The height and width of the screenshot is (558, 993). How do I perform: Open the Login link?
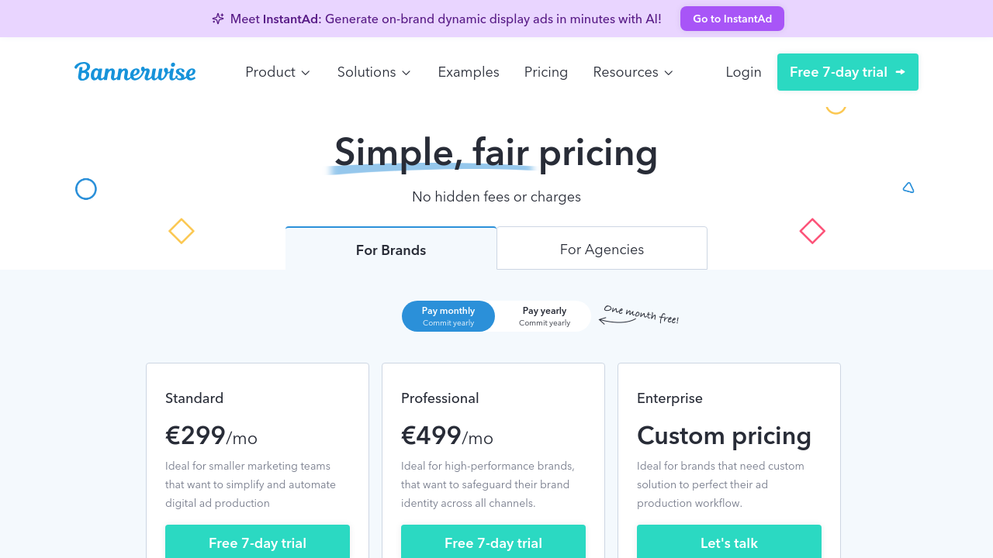click(x=743, y=72)
